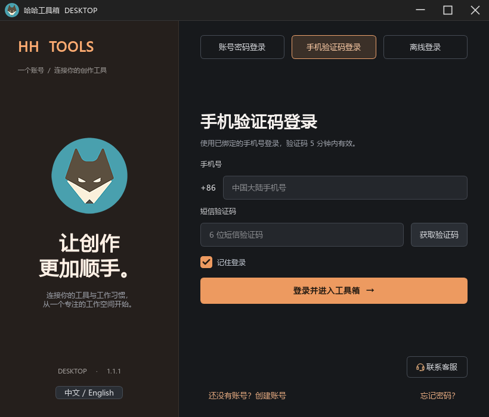Click the 让创作更加顺手 slogan text
Screen dimensions: 489x417
point(84,256)
